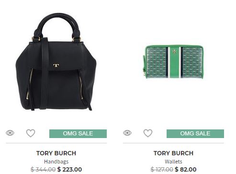Click the $ 223.00 sale price

[69, 169]
